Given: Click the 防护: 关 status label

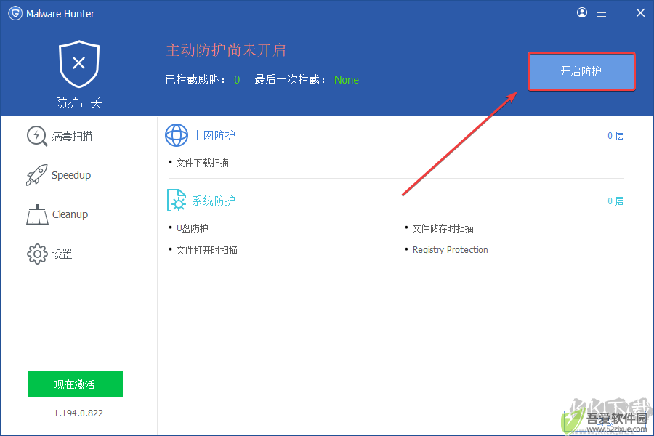Looking at the screenshot, I should click(78, 102).
